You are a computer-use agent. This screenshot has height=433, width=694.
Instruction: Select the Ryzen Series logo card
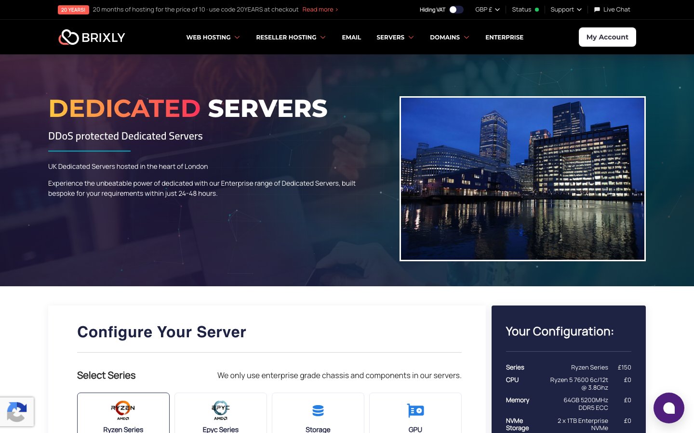[123, 413]
